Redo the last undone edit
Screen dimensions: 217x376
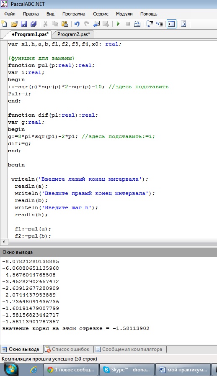tap(87, 24)
